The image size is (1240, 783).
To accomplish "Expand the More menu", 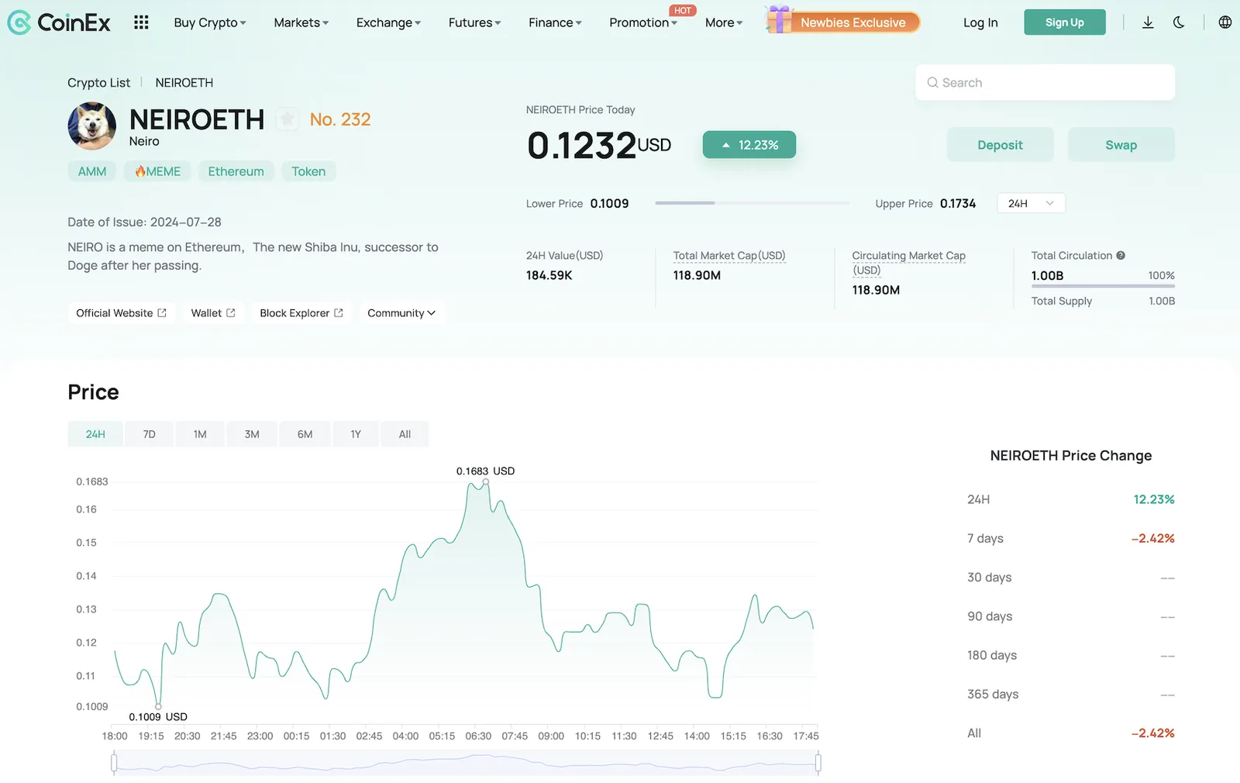I will click(724, 22).
